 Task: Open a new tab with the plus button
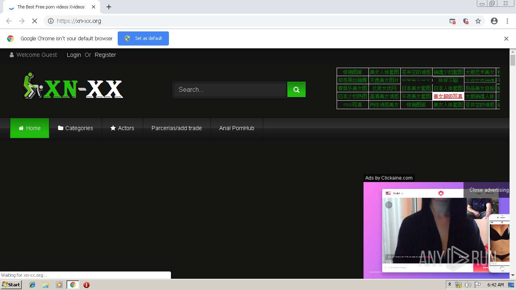coord(109,7)
